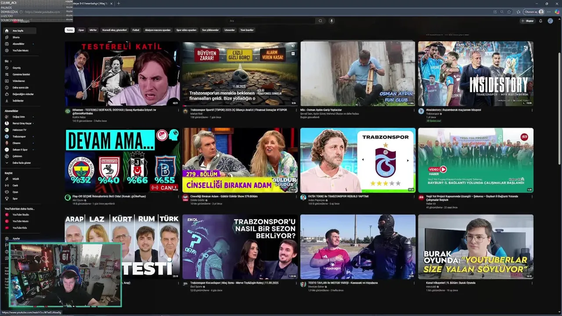Open YouTube Studio in sidebar

point(19,215)
